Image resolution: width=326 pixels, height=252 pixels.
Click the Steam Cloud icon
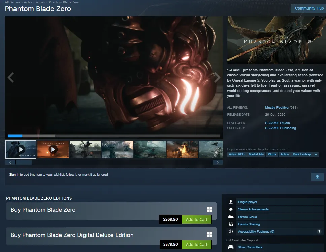click(x=231, y=217)
